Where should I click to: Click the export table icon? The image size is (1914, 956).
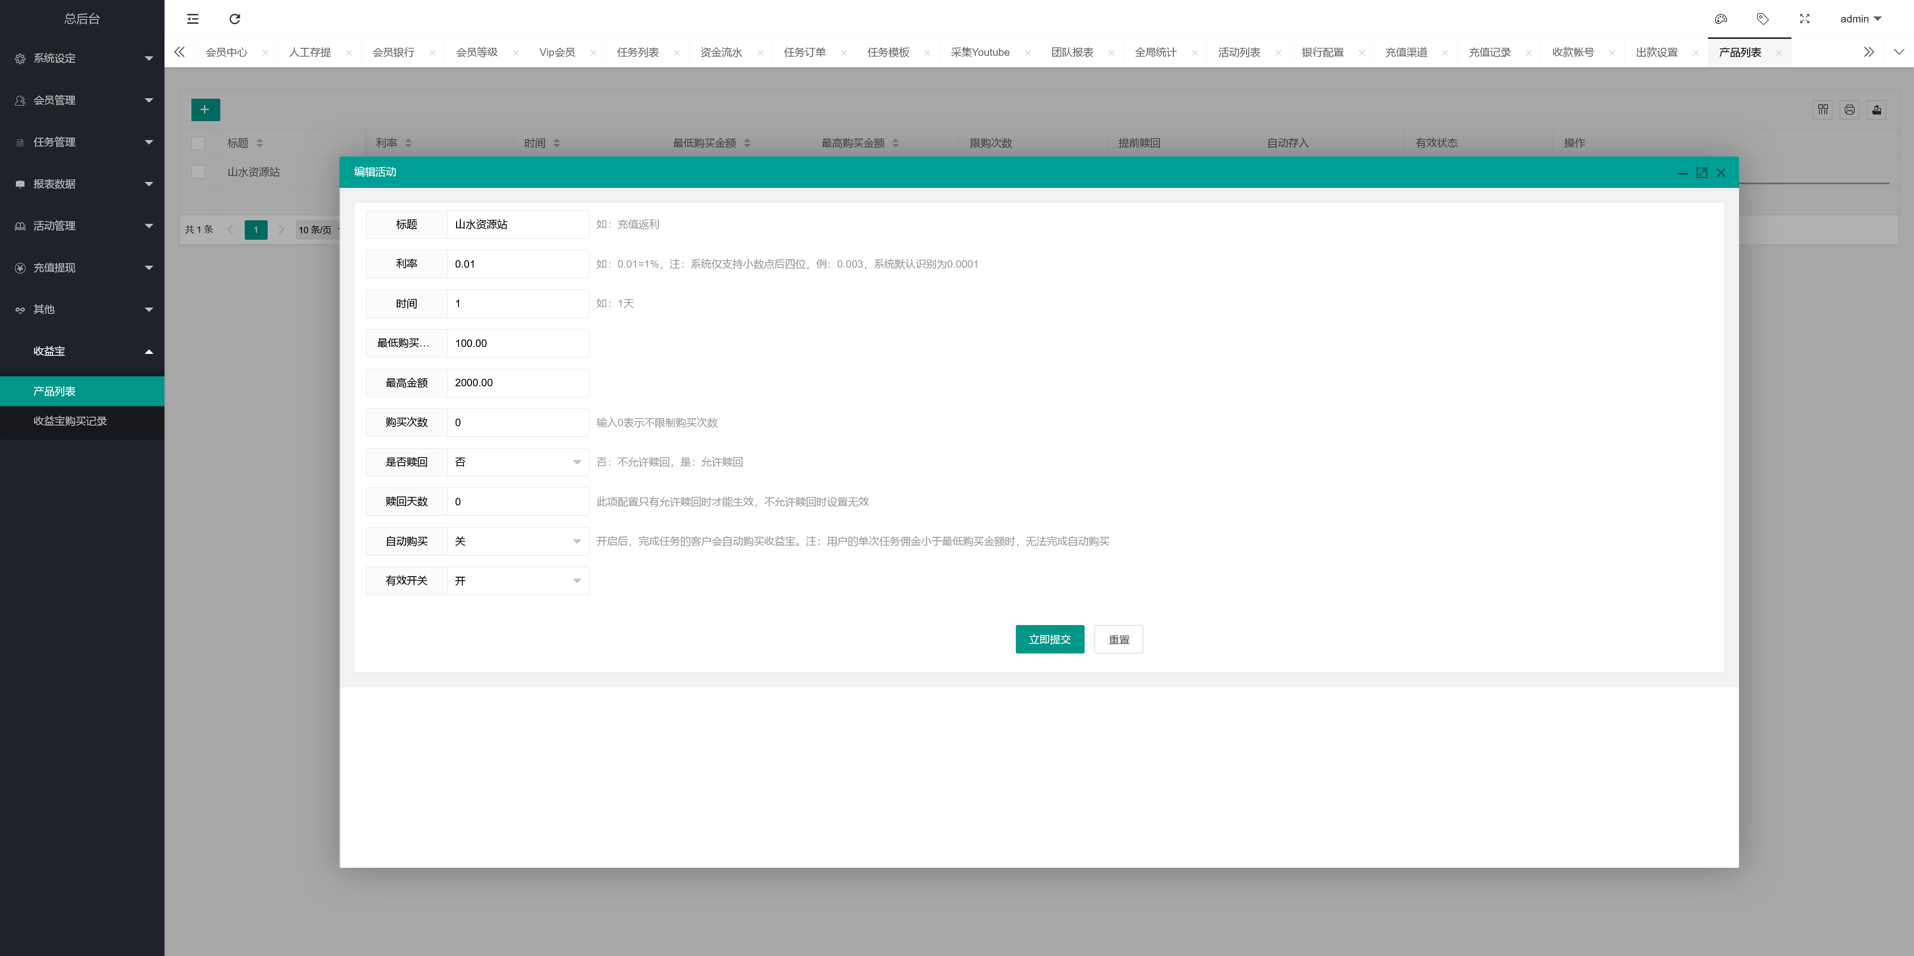click(1877, 110)
